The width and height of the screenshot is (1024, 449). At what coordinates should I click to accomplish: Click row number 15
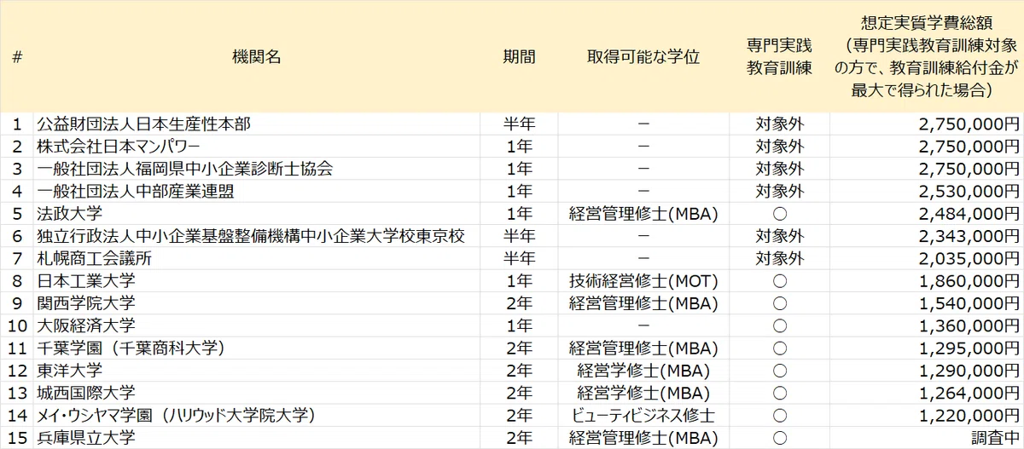(17, 438)
